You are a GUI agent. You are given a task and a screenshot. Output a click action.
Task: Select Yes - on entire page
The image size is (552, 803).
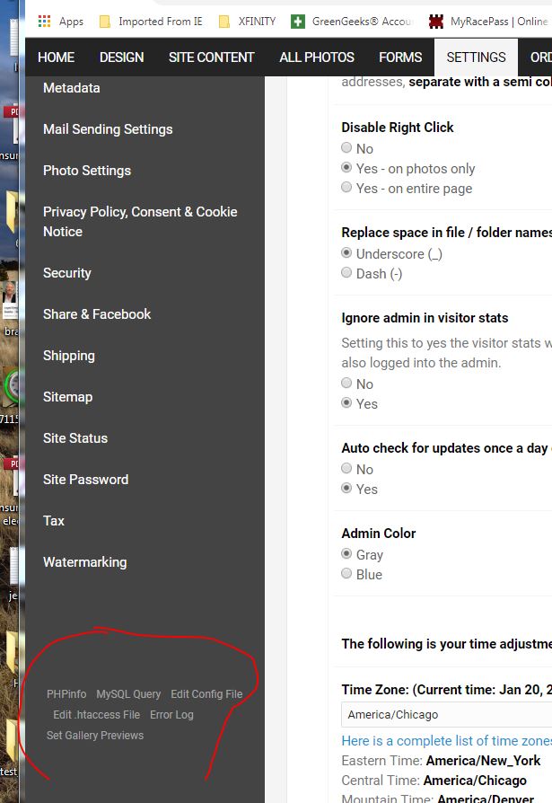(x=346, y=188)
